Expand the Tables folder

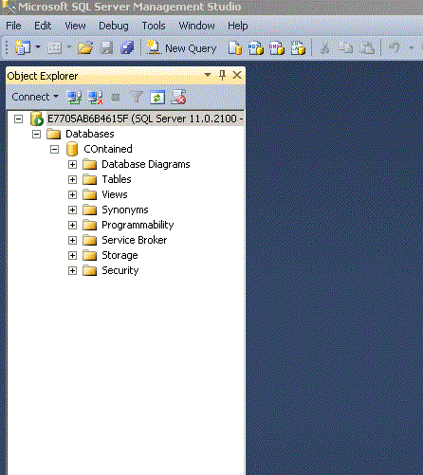coord(72,179)
